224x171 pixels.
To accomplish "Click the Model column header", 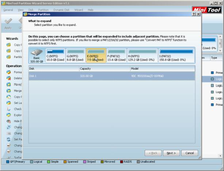I will [x=163, y=69].
